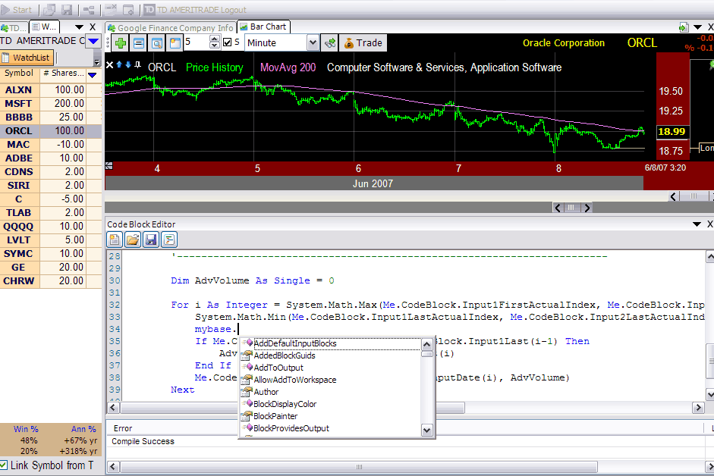Click the disabled save disk icon in top toolbar
Viewport: 714px width, 476px height.
[x=67, y=10]
